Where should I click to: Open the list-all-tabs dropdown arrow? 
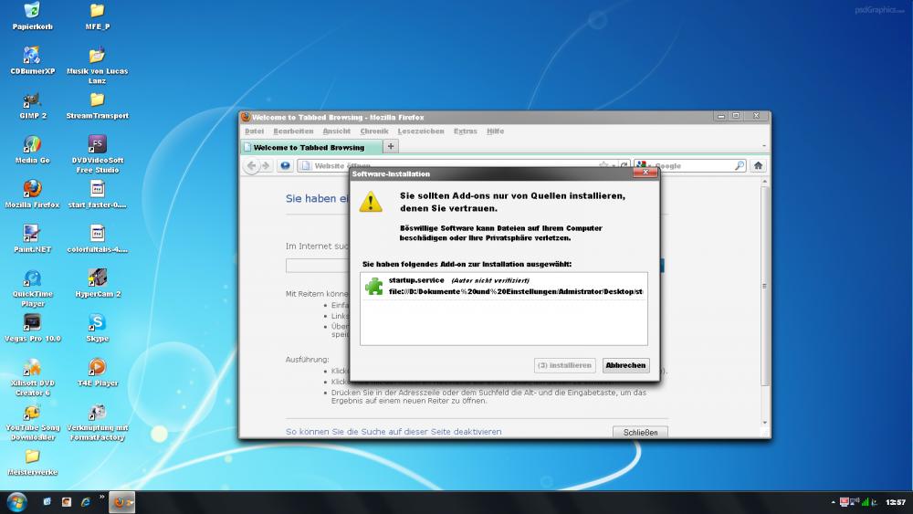[764, 146]
